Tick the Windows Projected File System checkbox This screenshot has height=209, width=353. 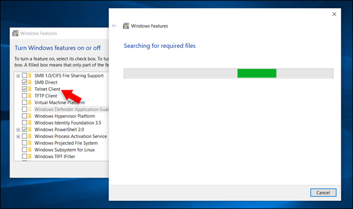pyautogui.click(x=24, y=143)
